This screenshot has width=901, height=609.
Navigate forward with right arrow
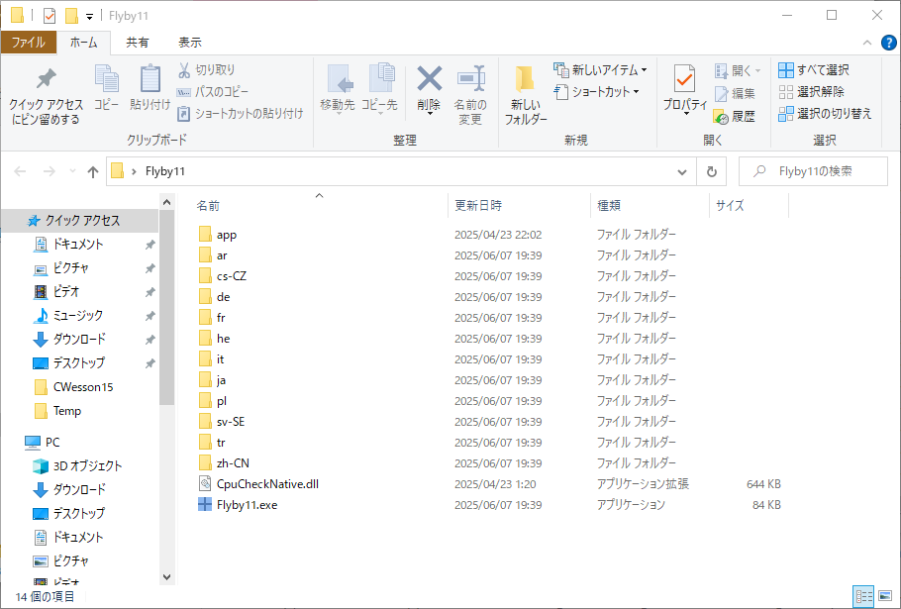tap(50, 171)
